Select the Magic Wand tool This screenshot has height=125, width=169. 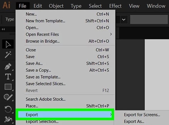8,55
